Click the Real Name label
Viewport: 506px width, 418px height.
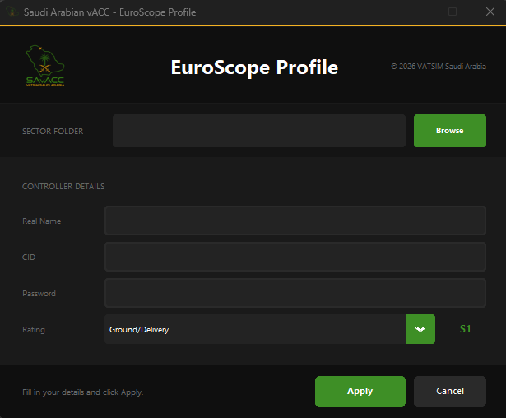42,221
